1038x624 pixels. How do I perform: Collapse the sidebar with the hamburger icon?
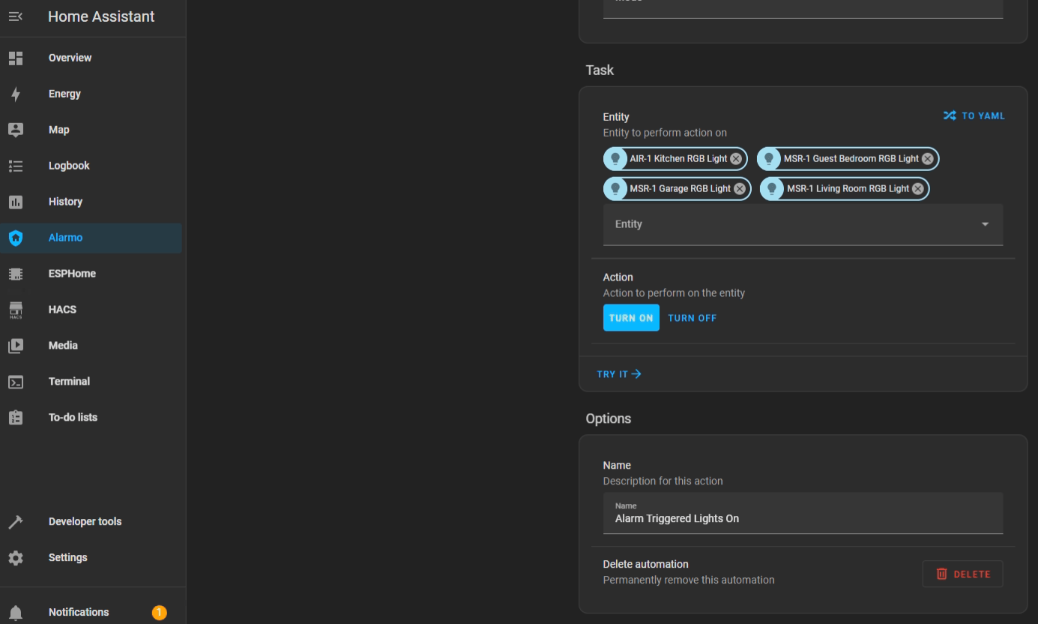pos(16,16)
